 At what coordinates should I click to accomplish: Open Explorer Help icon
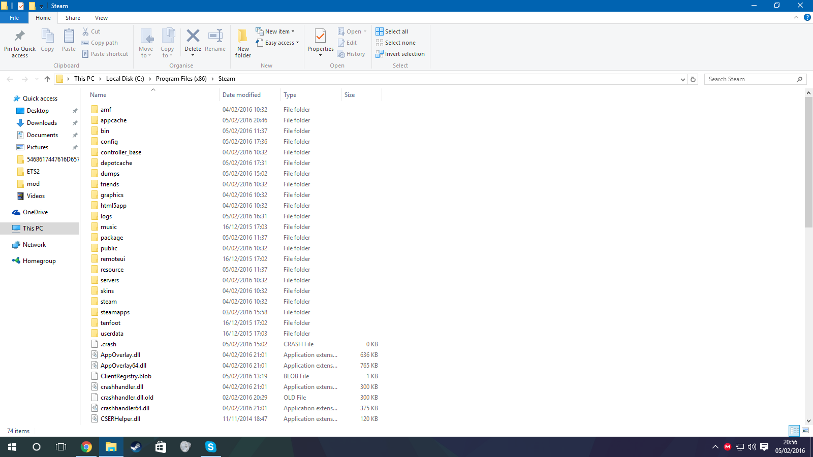coord(807,17)
